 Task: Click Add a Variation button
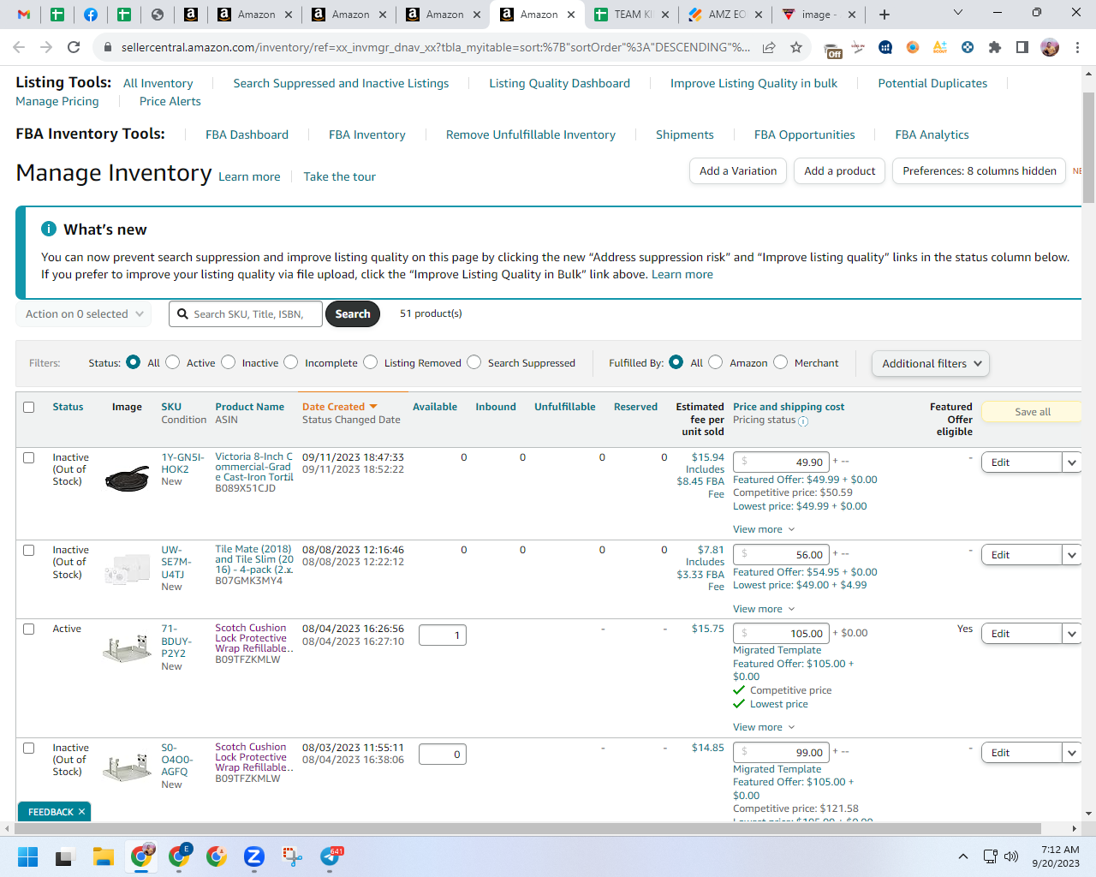738,171
